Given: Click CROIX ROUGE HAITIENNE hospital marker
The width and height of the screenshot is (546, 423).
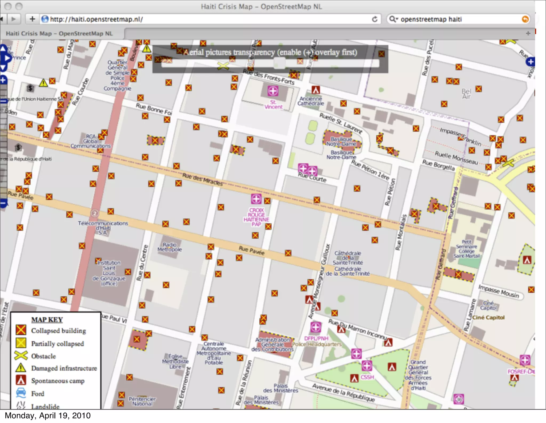Looking at the screenshot, I should 256,199.
